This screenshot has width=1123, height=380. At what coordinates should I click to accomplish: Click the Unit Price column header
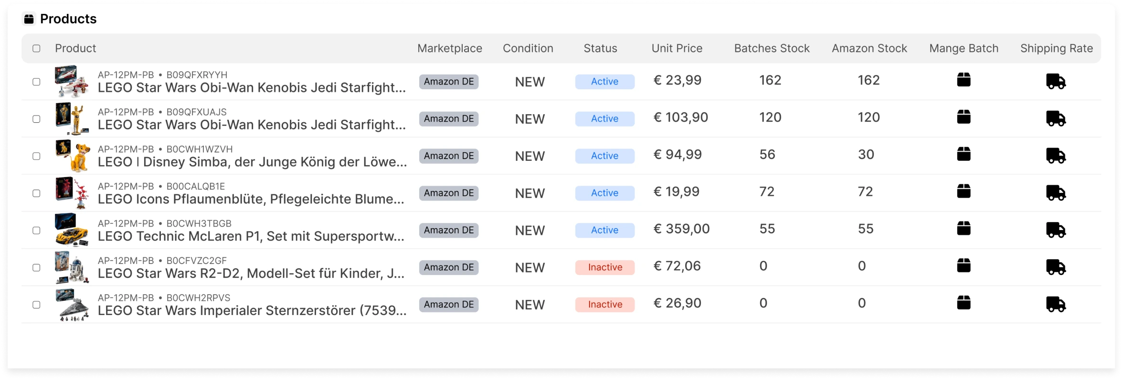pos(677,48)
